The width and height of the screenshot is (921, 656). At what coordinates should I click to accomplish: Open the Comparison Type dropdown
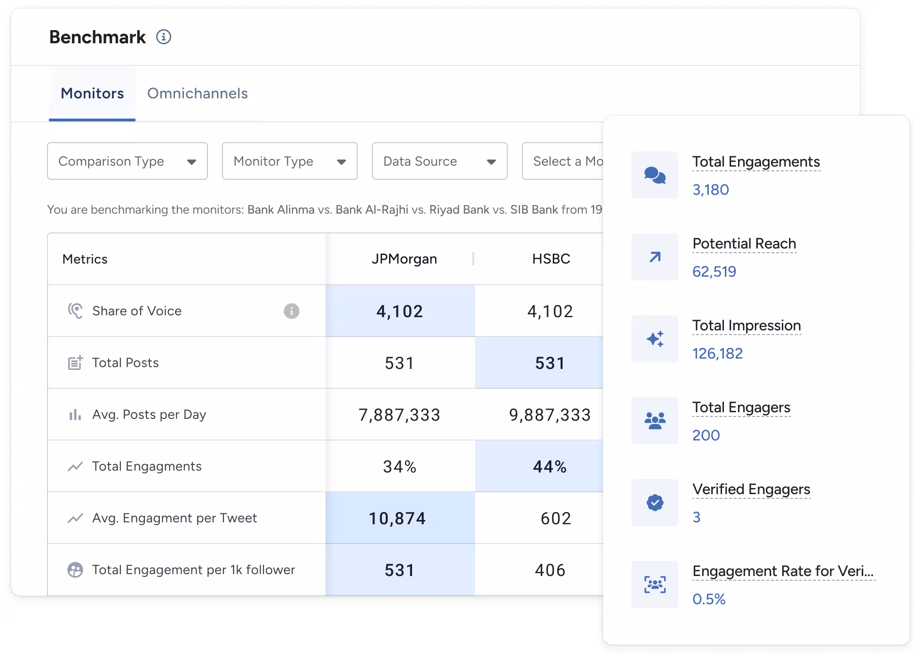(x=127, y=161)
